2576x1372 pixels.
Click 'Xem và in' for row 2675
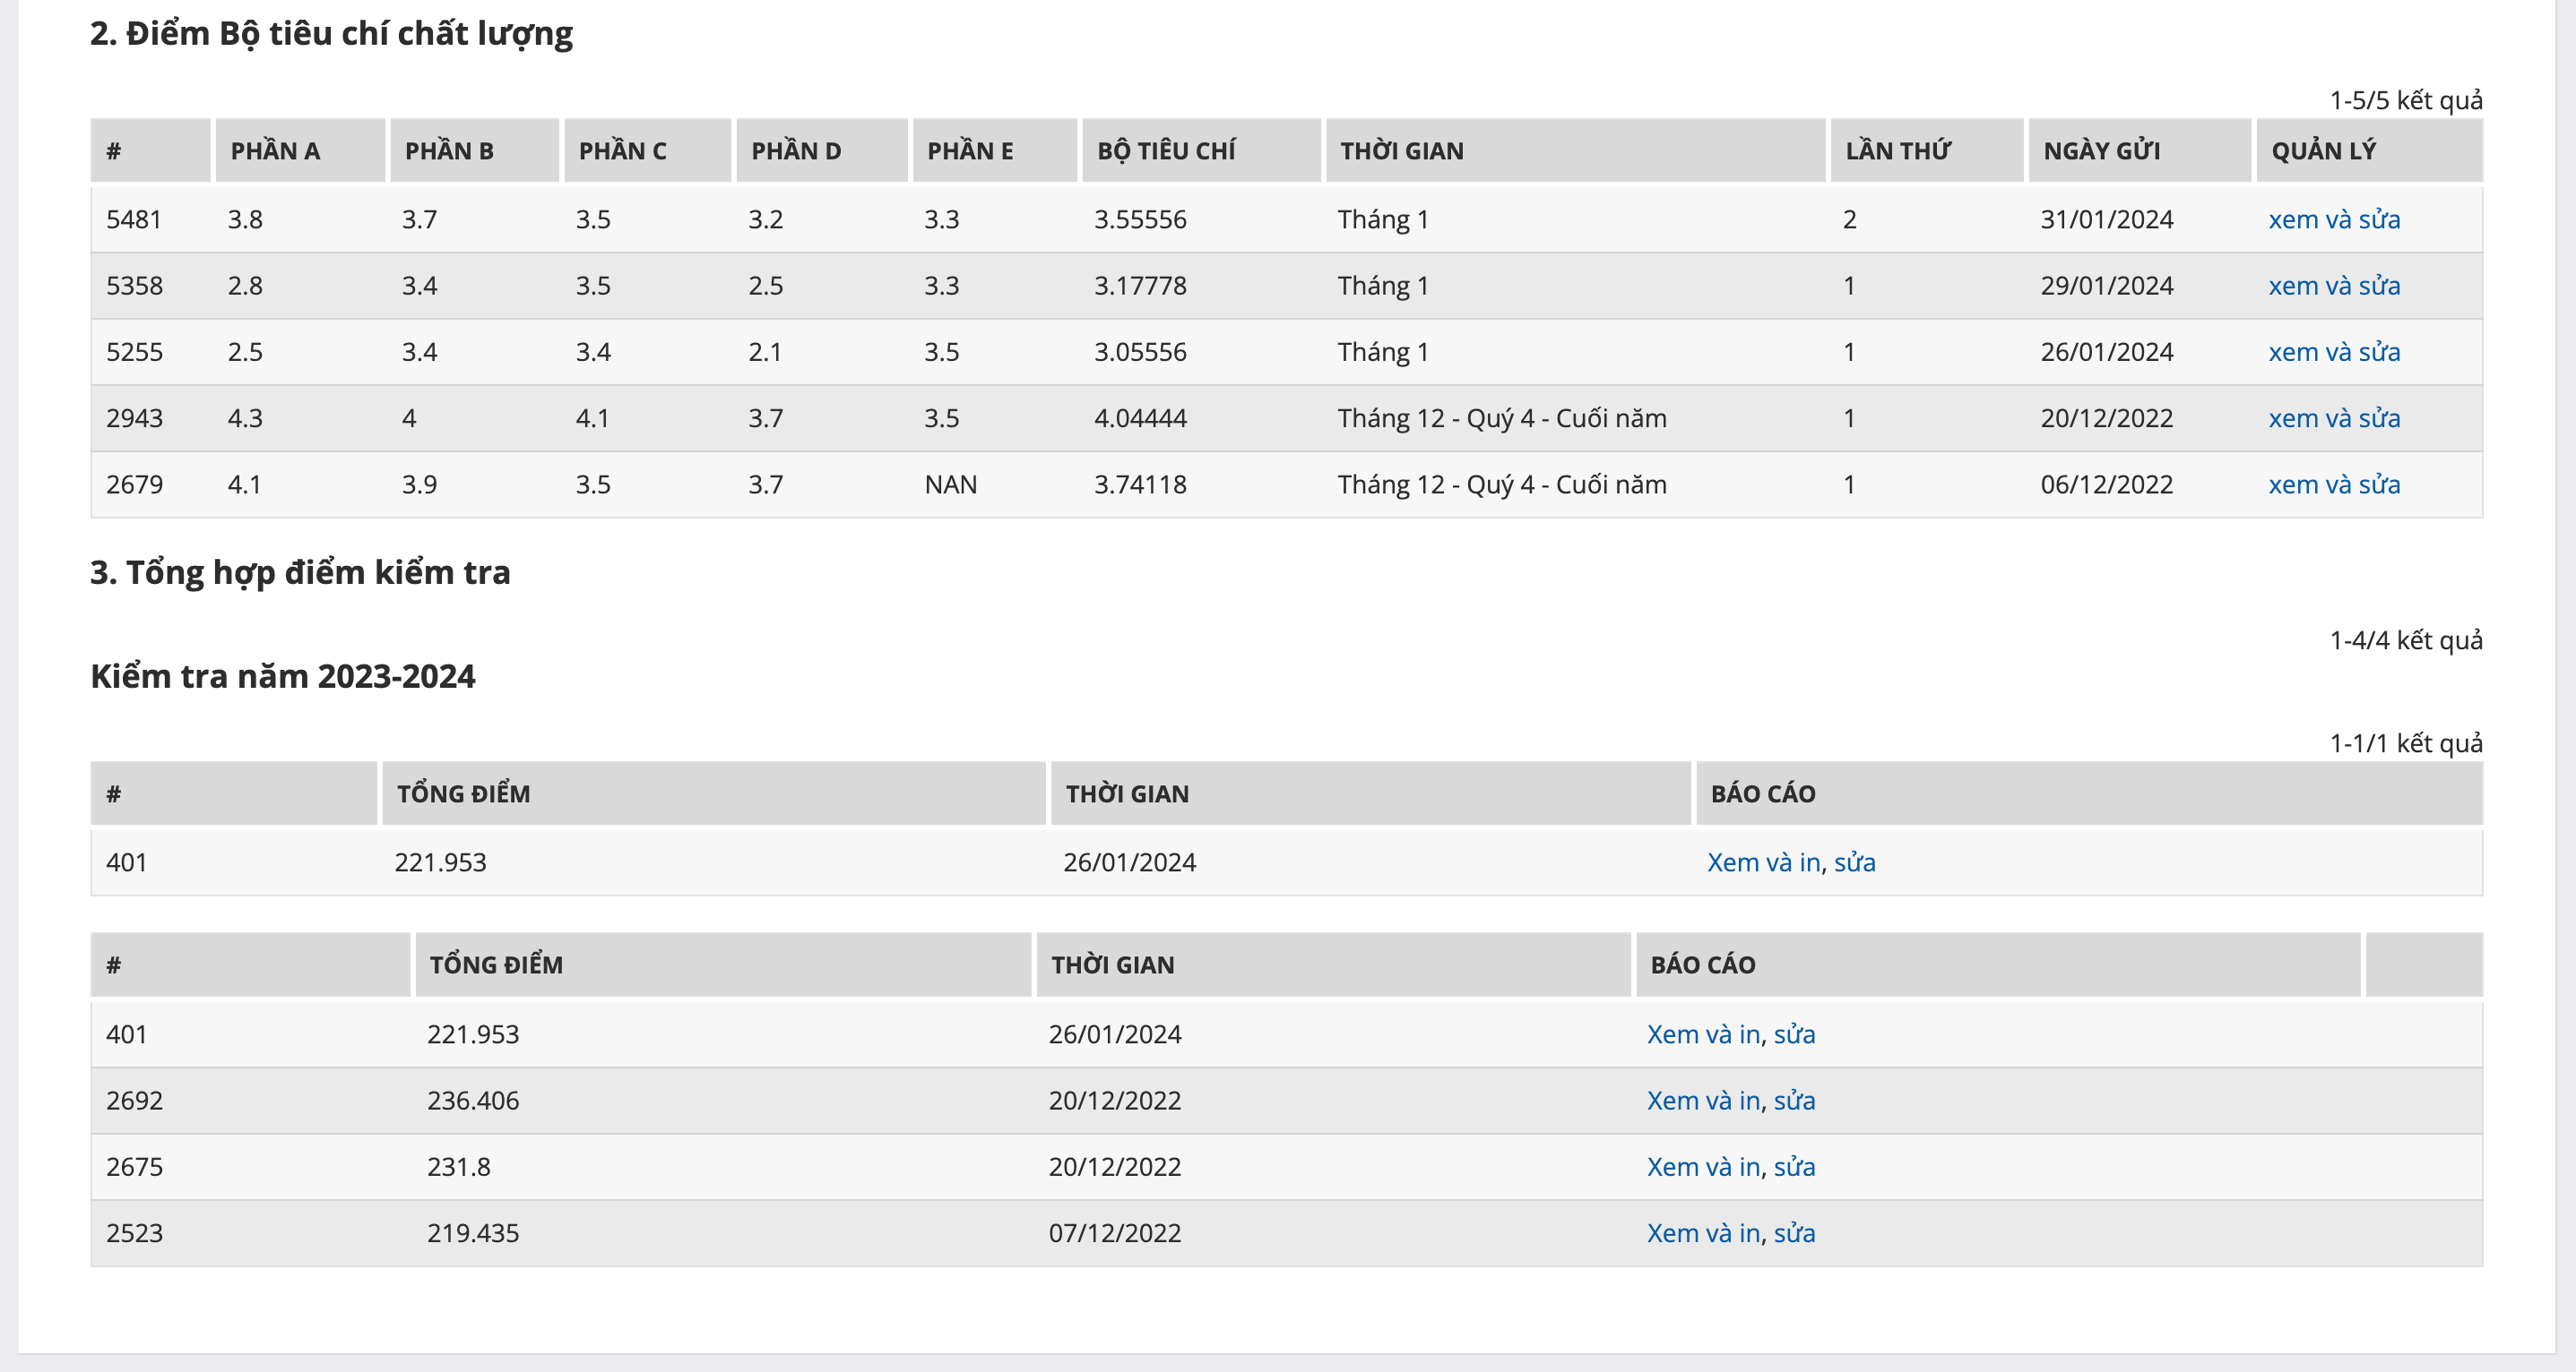point(1702,1167)
